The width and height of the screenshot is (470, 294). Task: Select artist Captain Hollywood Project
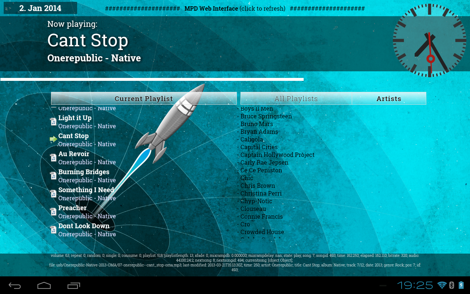click(x=277, y=155)
